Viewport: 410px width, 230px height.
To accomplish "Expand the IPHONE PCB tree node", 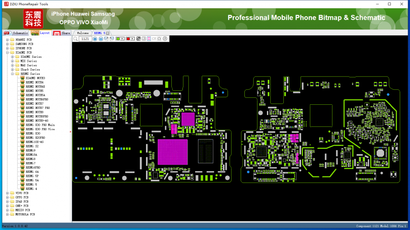I will pyautogui.click(x=7, y=48).
